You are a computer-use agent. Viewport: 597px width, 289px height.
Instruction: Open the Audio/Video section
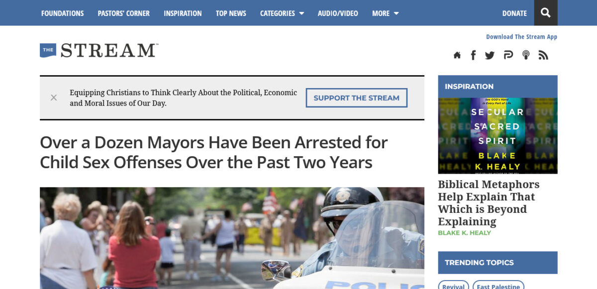(338, 13)
